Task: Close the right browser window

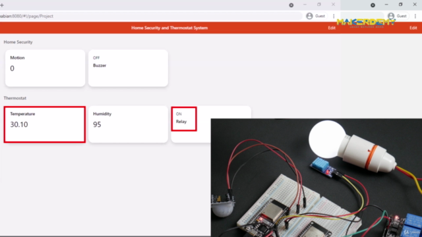Action: click(415, 5)
